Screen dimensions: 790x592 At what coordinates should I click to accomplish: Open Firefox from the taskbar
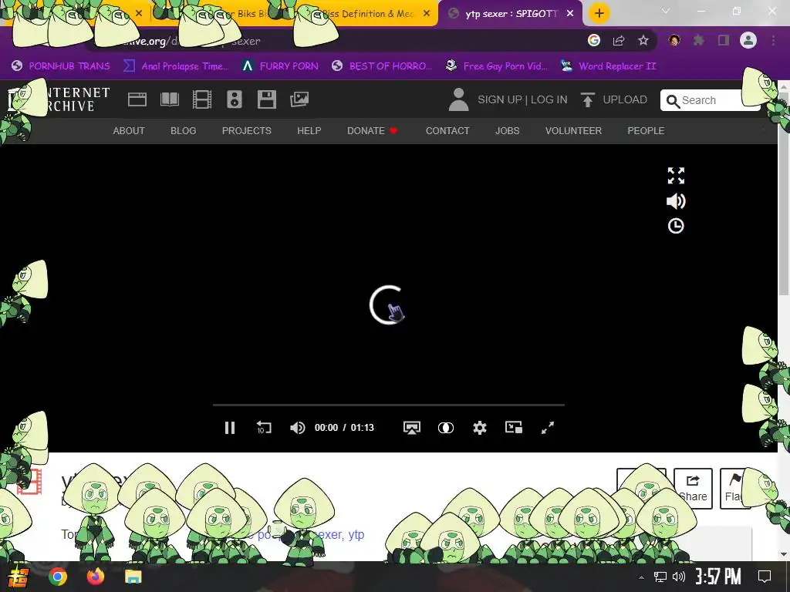pos(95,577)
